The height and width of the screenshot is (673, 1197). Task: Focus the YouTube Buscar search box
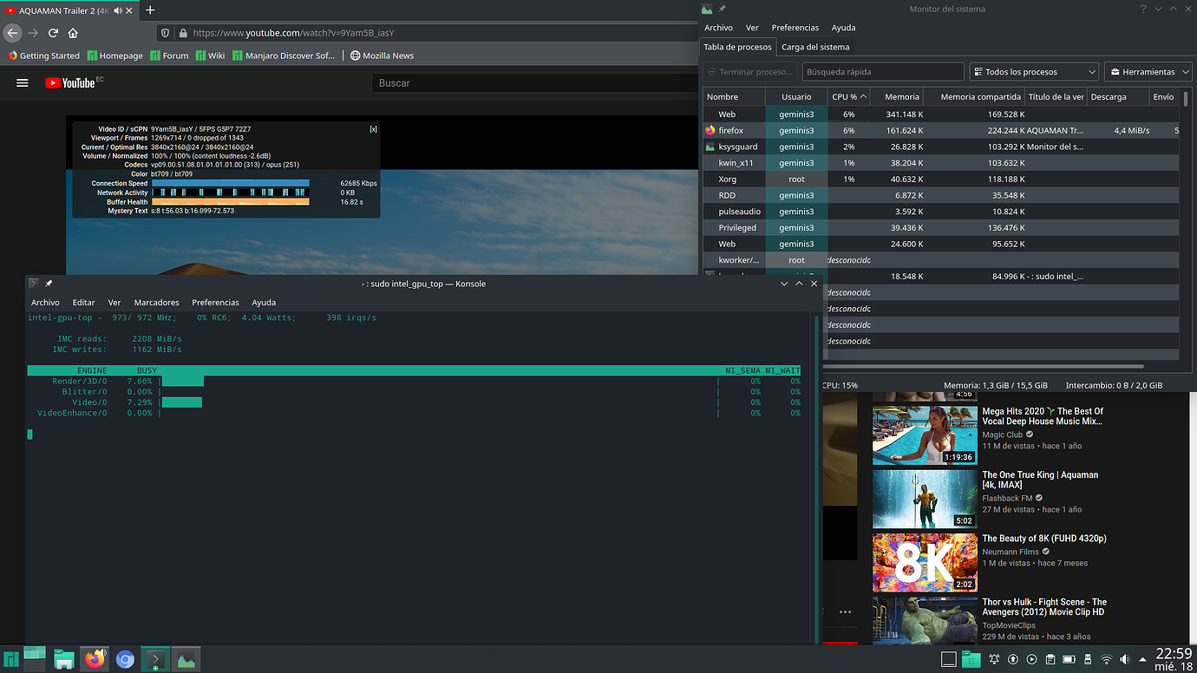click(x=534, y=83)
